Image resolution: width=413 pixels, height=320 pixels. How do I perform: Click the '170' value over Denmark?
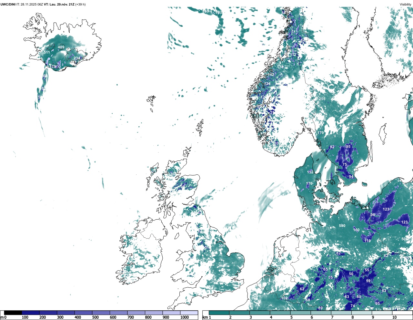(x=309, y=184)
